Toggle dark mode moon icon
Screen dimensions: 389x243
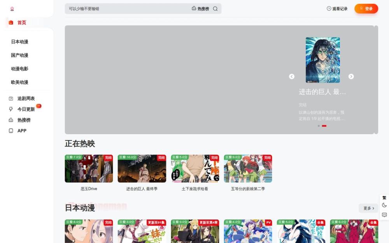(384, 205)
